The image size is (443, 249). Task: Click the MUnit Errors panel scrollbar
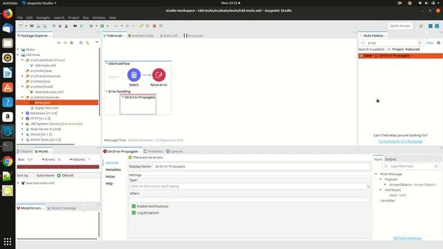[x=99, y=225]
